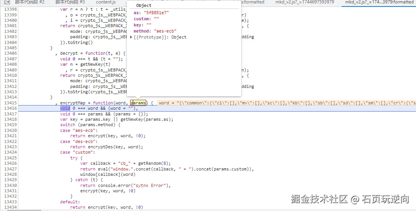The width and height of the screenshot is (416, 211).
Task: Set breakpoint on line number 13398
Action: pos(11,9)
